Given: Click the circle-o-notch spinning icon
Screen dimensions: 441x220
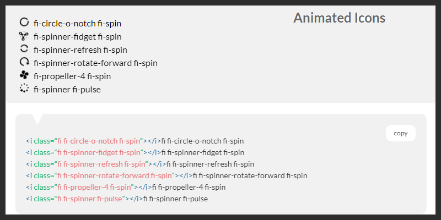Looking at the screenshot, I should pyautogui.click(x=24, y=23).
